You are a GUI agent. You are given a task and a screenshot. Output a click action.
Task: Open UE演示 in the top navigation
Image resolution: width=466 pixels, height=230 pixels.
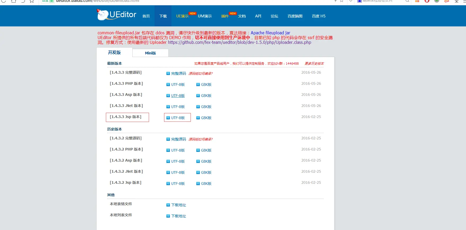tap(182, 16)
